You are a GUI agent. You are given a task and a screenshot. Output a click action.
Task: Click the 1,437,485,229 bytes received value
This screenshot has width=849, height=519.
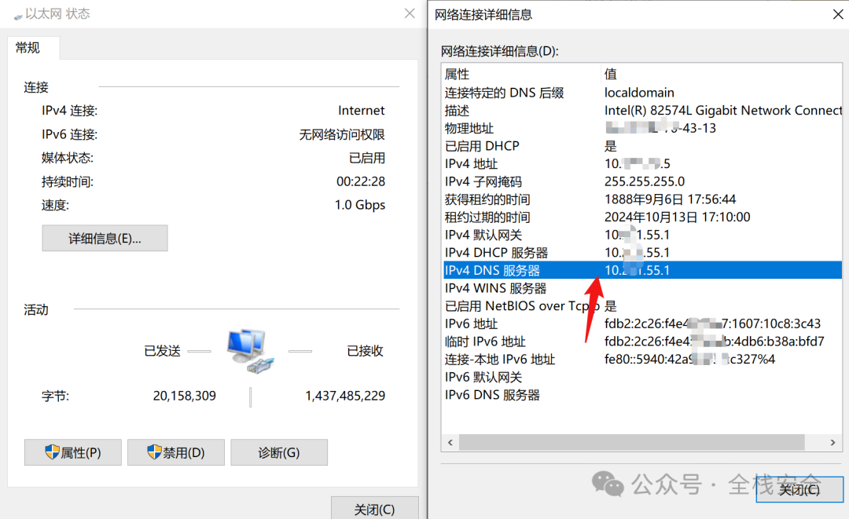coord(345,396)
